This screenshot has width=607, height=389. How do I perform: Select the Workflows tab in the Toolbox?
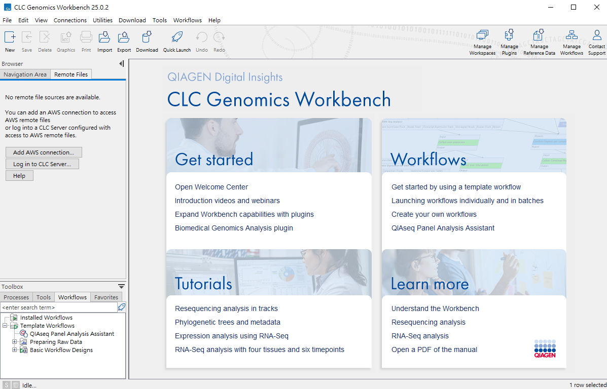[x=73, y=297]
